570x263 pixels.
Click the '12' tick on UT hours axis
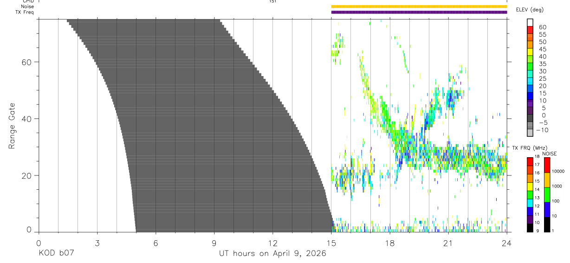tap(272, 243)
